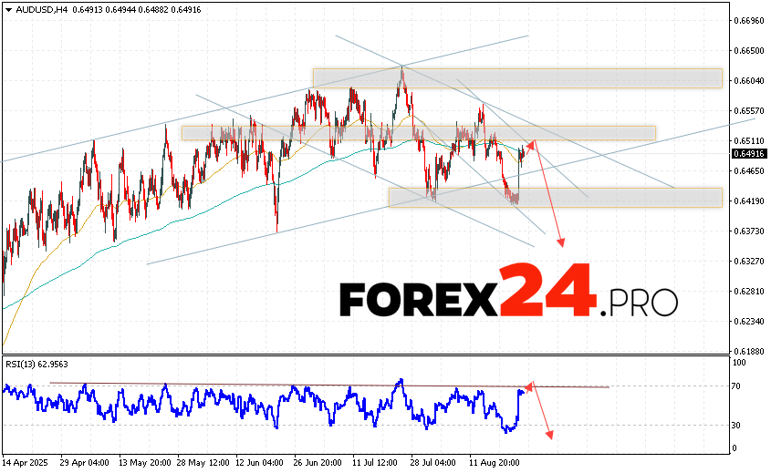The image size is (771, 473).
Task: Click the RSI 70 level axis label
Action: pos(737,387)
